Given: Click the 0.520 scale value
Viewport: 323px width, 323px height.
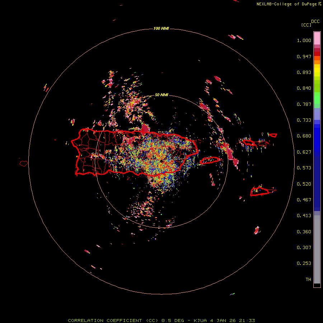Looking at the screenshot, I should tap(304, 184).
